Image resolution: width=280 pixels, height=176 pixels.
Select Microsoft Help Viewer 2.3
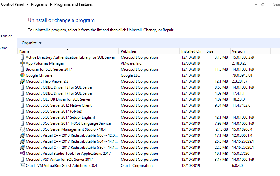(x=47, y=81)
